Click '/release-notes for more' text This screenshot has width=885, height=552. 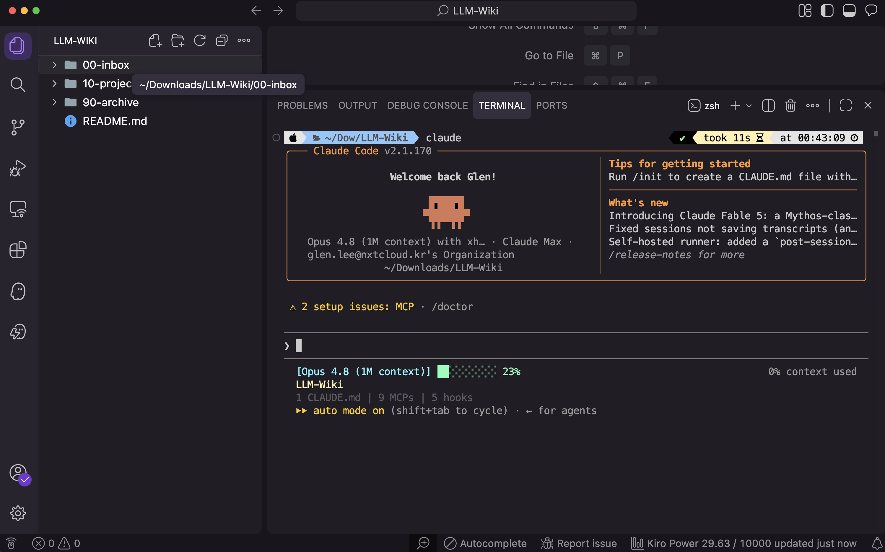tap(676, 255)
